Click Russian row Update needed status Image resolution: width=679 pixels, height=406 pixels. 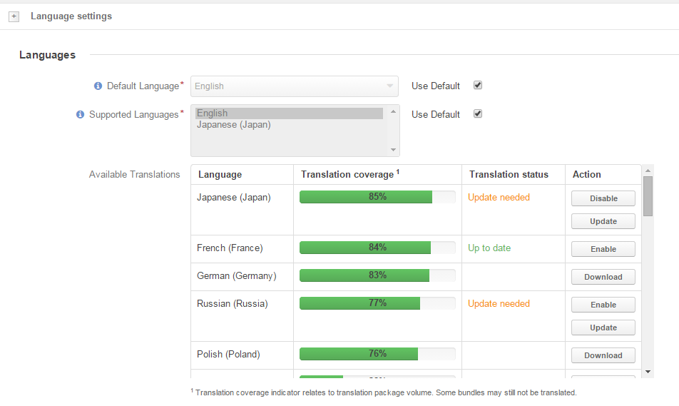[x=499, y=304]
